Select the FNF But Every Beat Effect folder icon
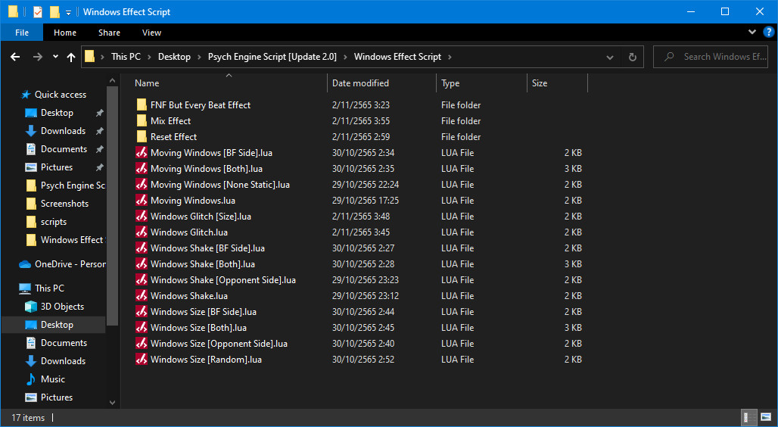The image size is (778, 427). click(x=142, y=104)
